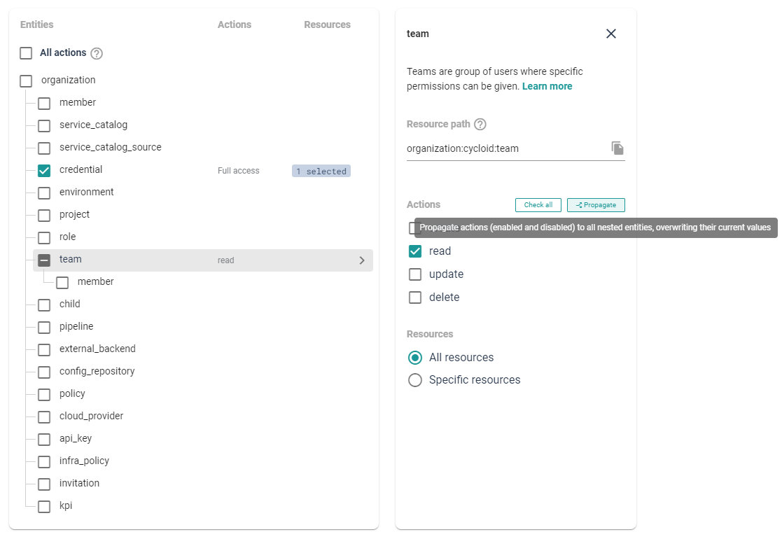Click the Check all button
Image resolution: width=782 pixels, height=539 pixels.
[x=538, y=205]
